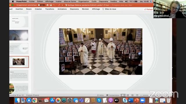
Task: Open the Diaporama ribbon tab
Action: click(74, 9)
